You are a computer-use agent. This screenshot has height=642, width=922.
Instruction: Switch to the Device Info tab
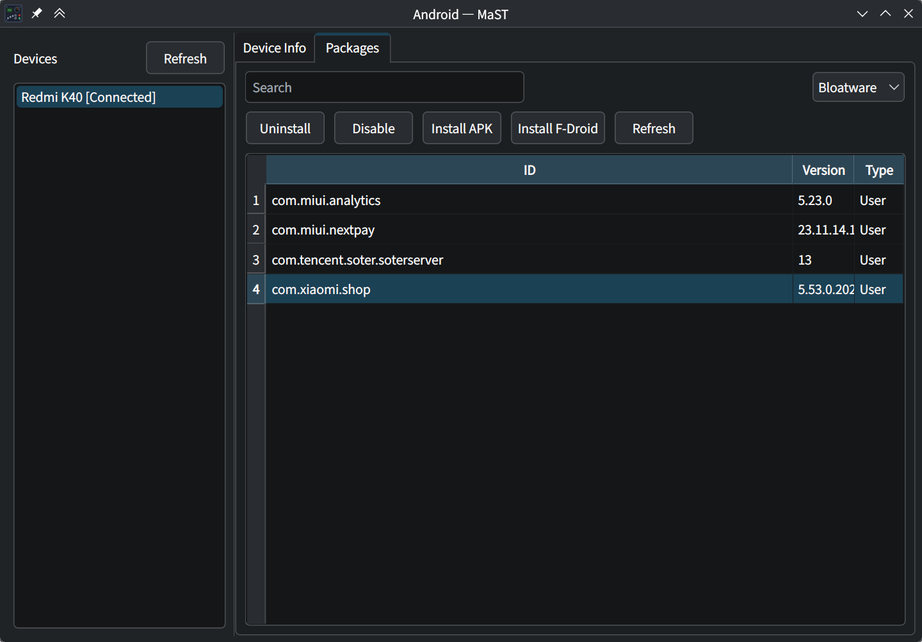pyautogui.click(x=275, y=48)
